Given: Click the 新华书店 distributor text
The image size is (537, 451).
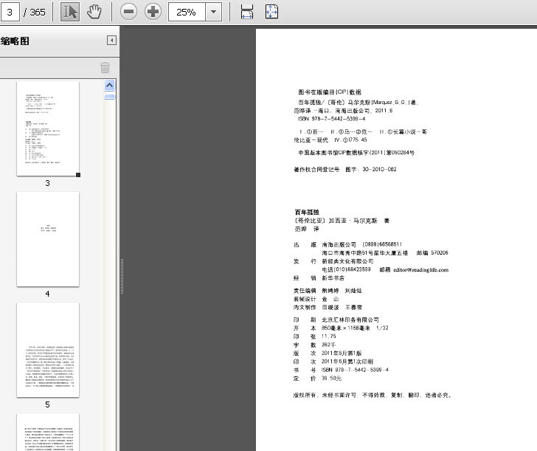Looking at the screenshot, I should (x=333, y=278).
